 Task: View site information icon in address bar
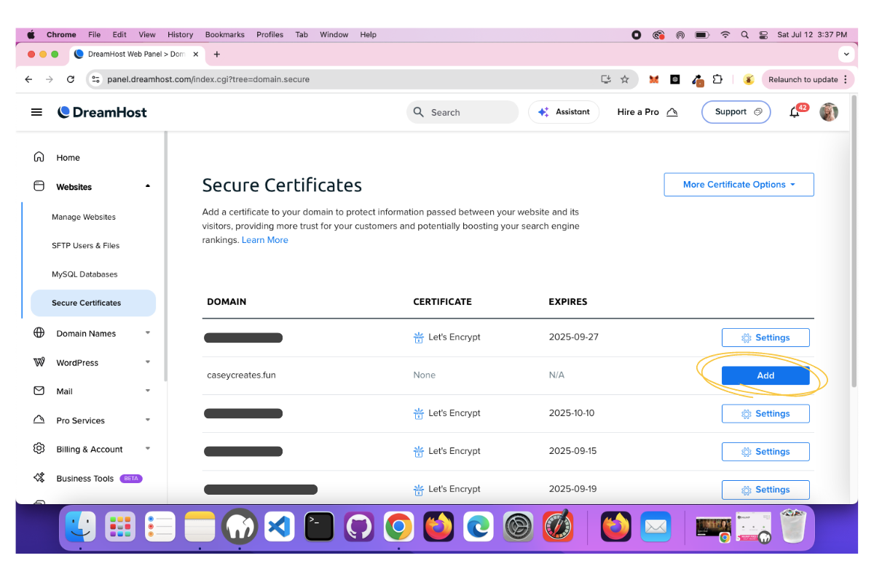point(95,79)
